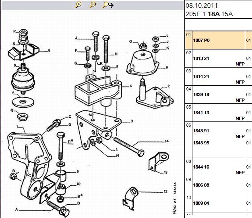Select part number 1809 04

coord(201,203)
